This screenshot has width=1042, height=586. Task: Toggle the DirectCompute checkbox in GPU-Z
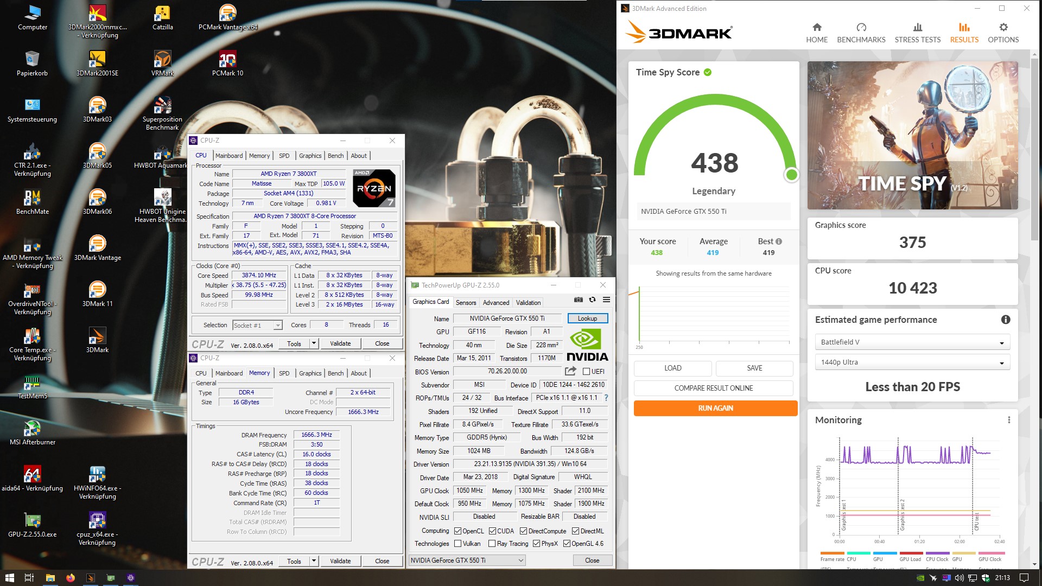(x=524, y=531)
